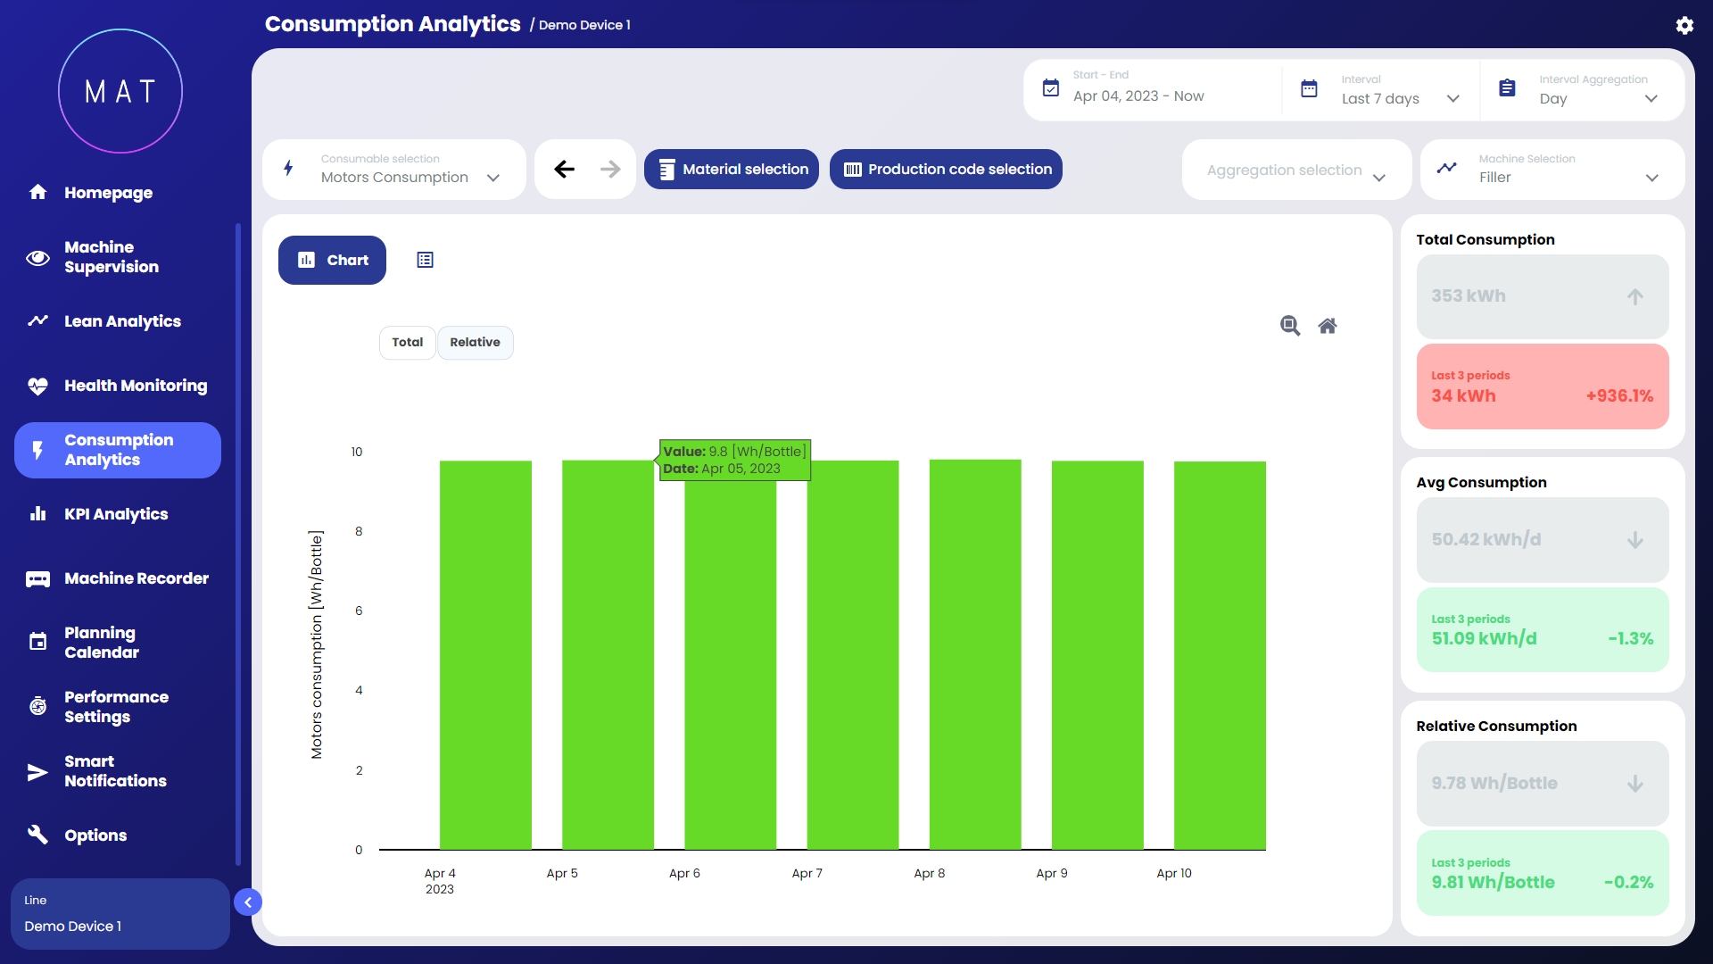Click the forward arrow navigation icon
Screen dimensions: 1713x964
[x=610, y=170]
